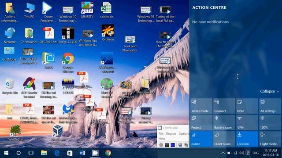Screen dimensions: 282x158
Task: Click the CamStudio pause button
Action: 167,145
